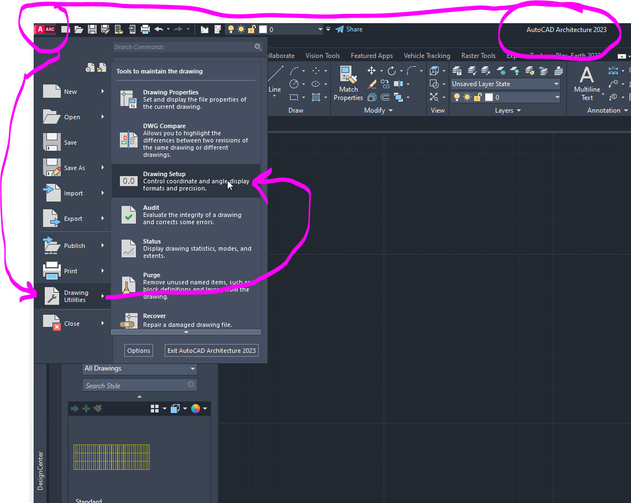Click the Exit AutoCAD Architecture 2023 button
Viewport: 631px width, 503px height.
tap(211, 350)
